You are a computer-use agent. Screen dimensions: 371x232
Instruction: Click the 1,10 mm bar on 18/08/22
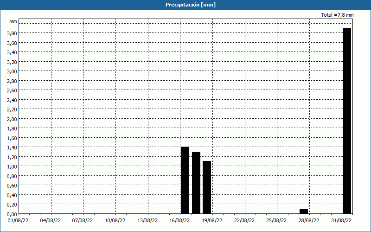(207, 187)
